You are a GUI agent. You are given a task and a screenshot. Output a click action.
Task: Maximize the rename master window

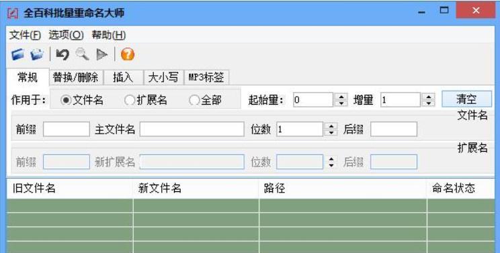(444, 11)
